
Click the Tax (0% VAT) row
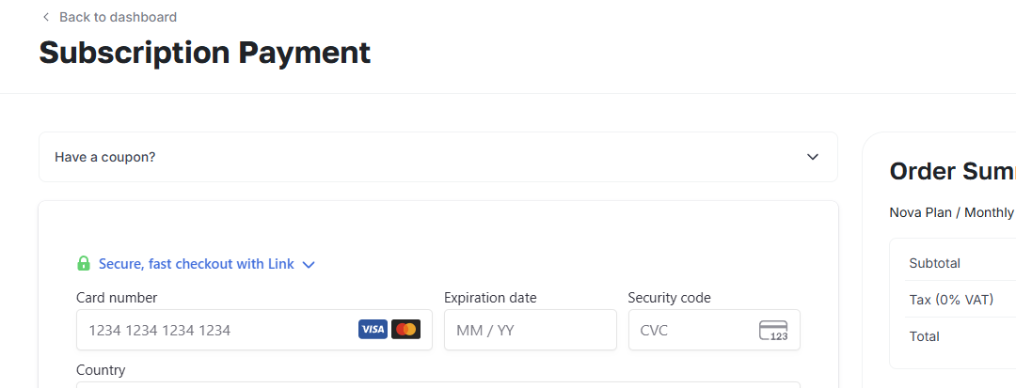point(950,300)
